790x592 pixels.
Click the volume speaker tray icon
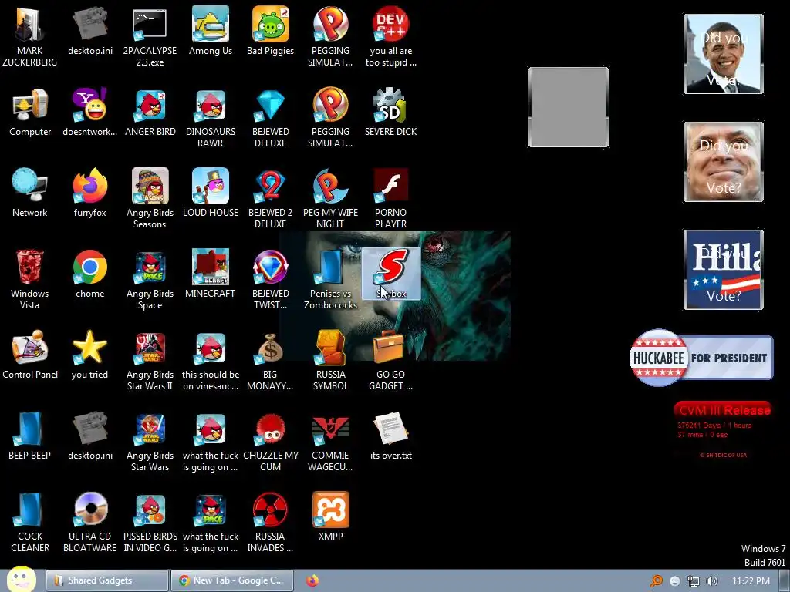(711, 581)
